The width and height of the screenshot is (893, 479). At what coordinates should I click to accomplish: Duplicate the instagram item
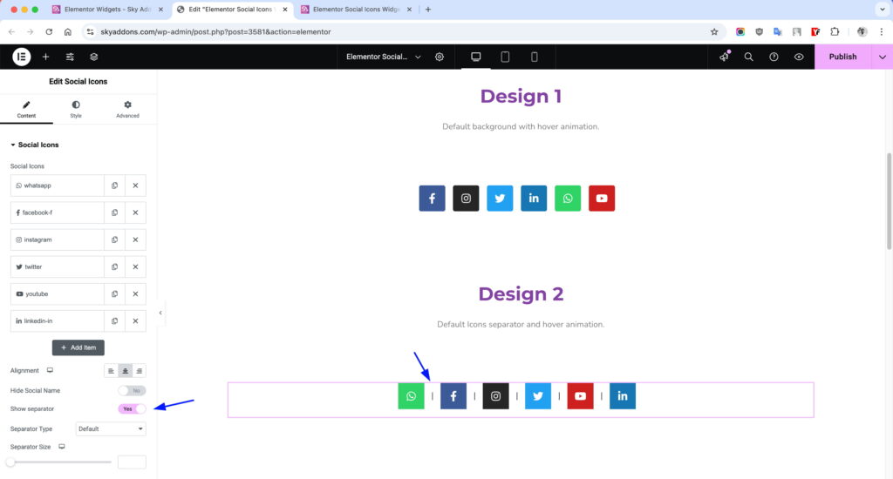[x=114, y=239]
